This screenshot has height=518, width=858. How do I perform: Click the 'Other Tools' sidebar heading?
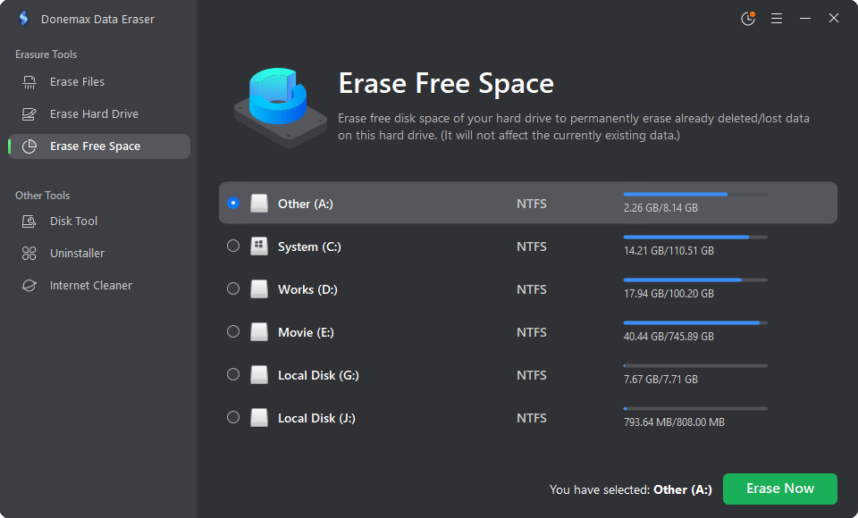point(42,196)
